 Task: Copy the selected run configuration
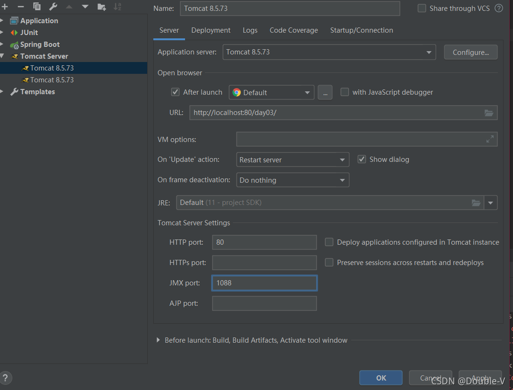tap(36, 7)
